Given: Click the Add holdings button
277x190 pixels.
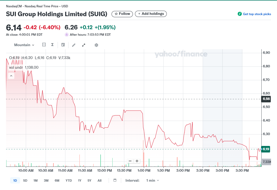Looking at the screenshot, I should [x=151, y=14].
